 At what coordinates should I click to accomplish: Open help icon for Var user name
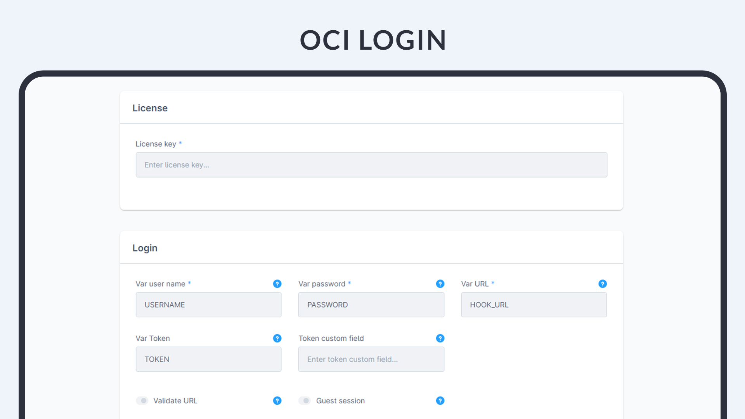click(277, 284)
